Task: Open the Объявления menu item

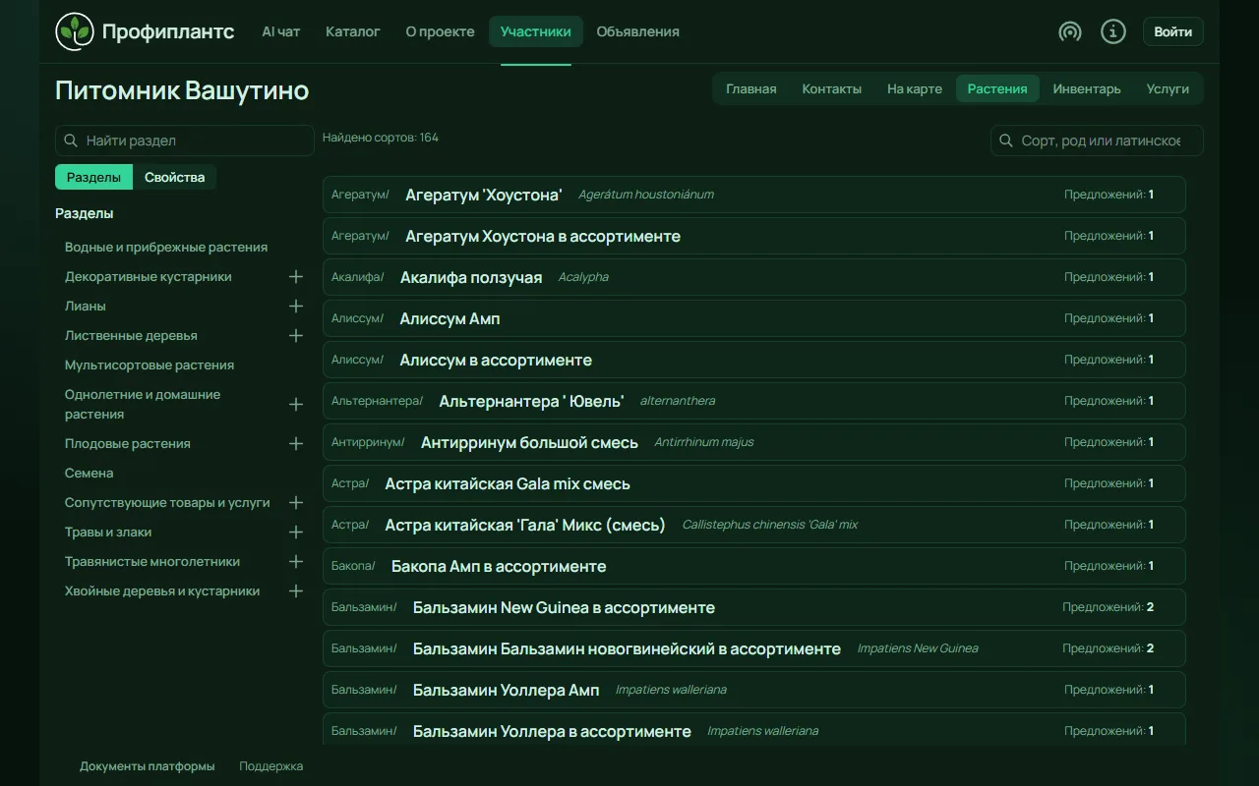Action: 637,31
